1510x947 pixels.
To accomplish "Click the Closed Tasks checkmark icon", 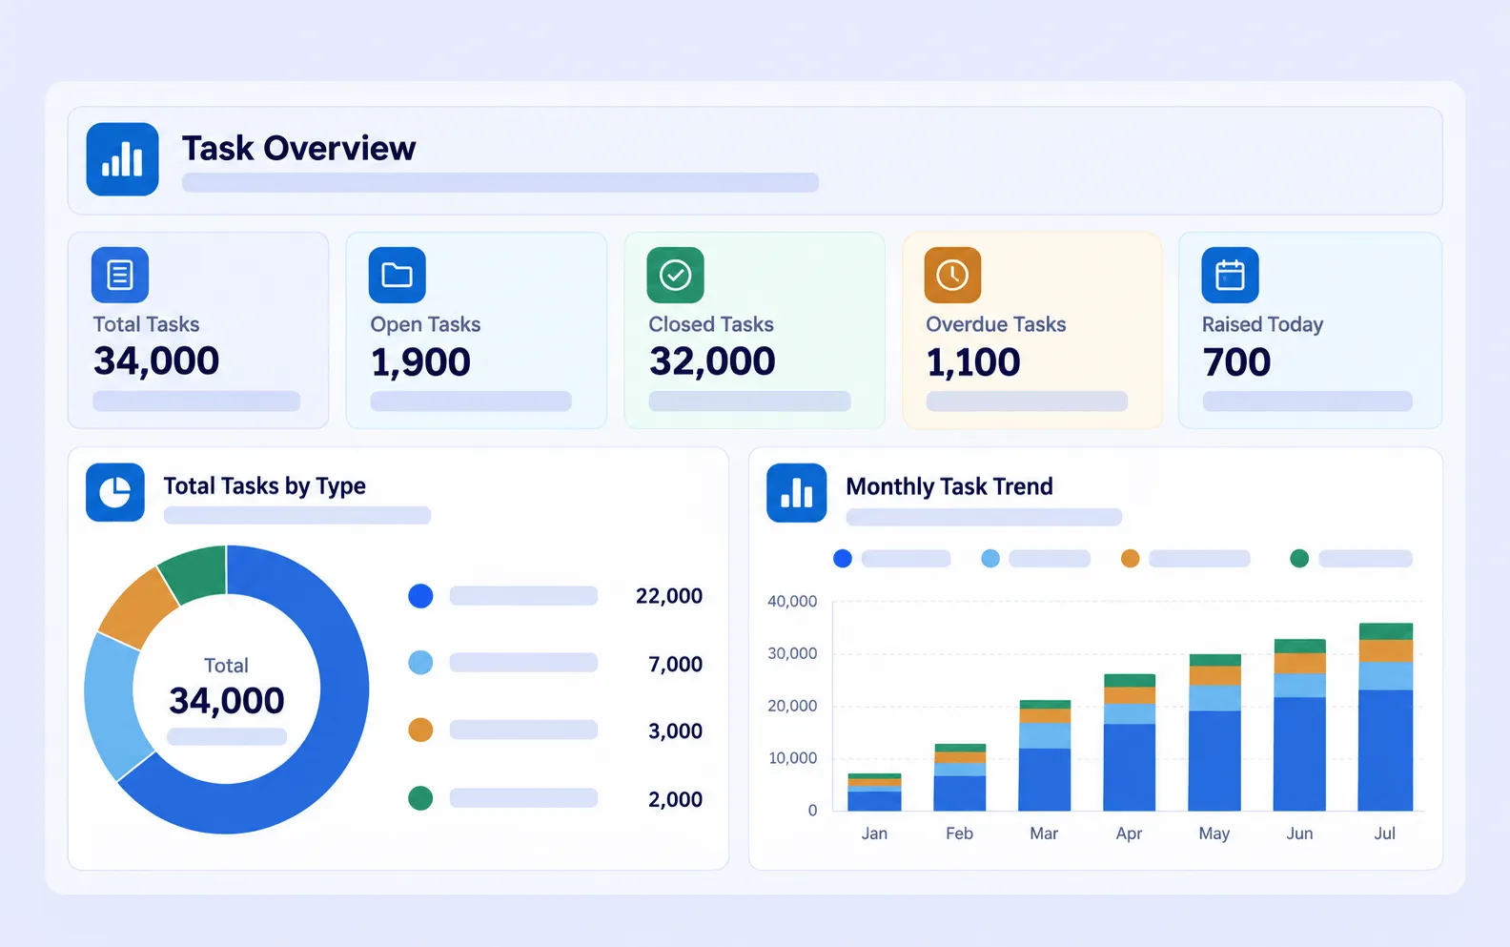I will pos(675,275).
